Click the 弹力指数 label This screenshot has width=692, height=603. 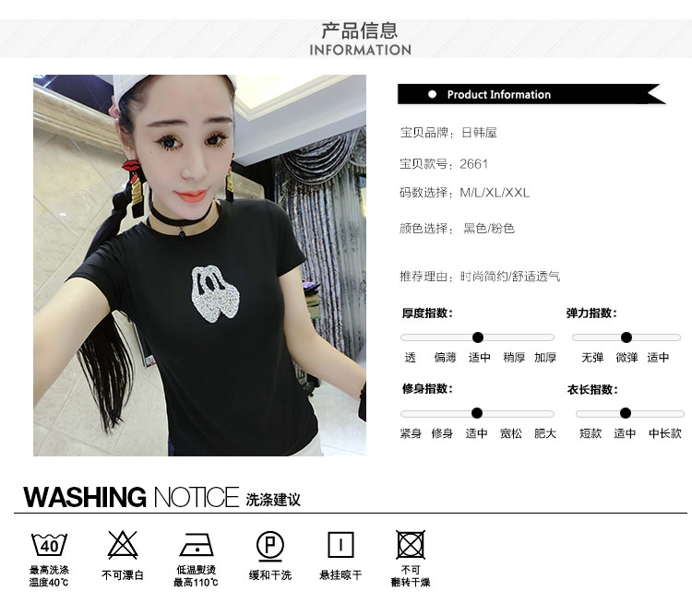pos(591,313)
